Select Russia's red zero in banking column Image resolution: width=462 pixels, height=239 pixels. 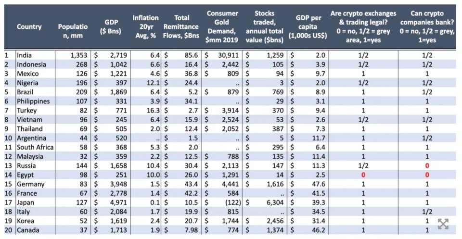point(427,166)
